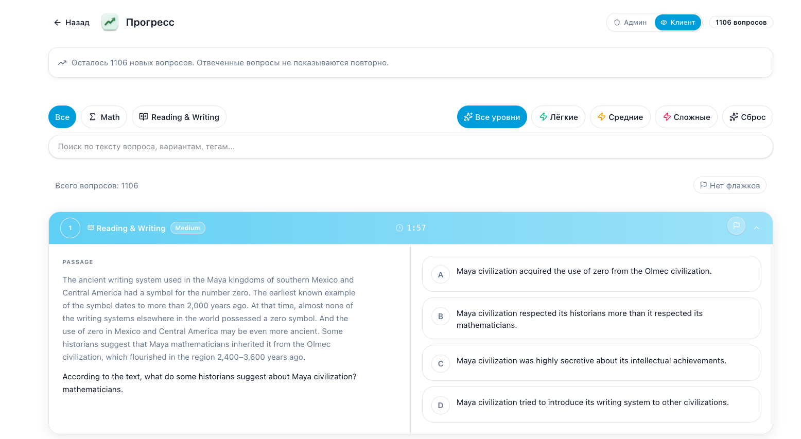Open the Нет флажков flag filter
Image resolution: width=801 pixels, height=439 pixels.
pyautogui.click(x=729, y=185)
